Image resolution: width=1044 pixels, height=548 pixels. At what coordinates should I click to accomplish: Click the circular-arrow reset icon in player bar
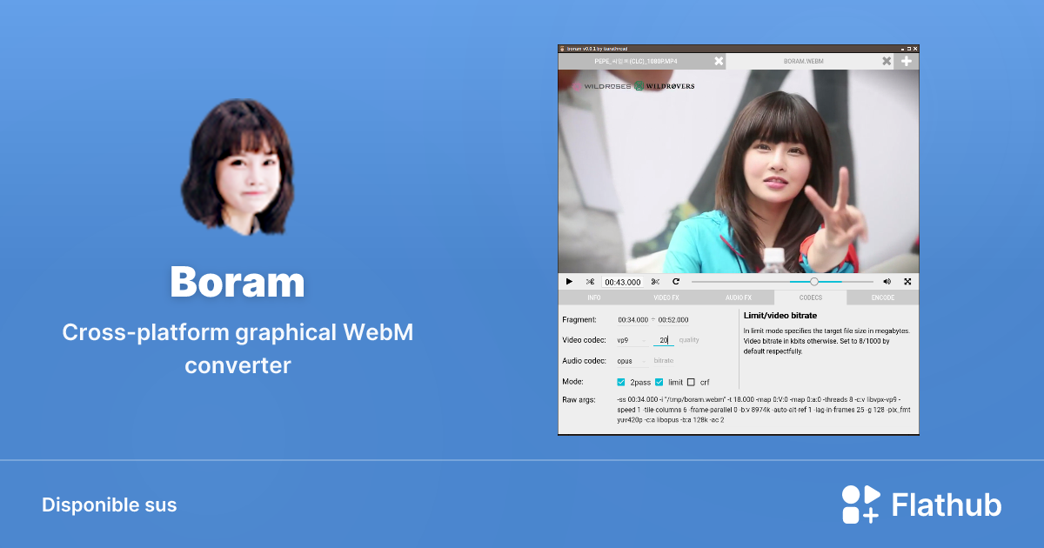click(x=675, y=282)
